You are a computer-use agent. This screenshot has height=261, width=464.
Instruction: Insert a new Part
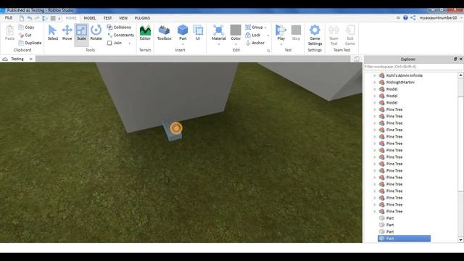coord(183,33)
